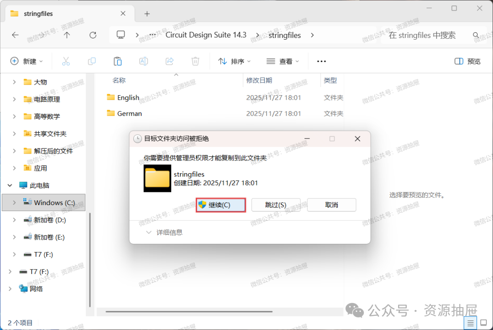This screenshot has height=330, width=493.
Task: Open the Sort (排序) dropdown
Action: click(x=235, y=61)
